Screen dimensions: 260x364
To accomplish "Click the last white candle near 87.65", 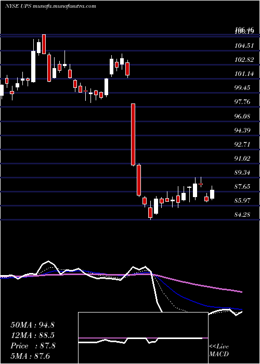I will [212, 194].
